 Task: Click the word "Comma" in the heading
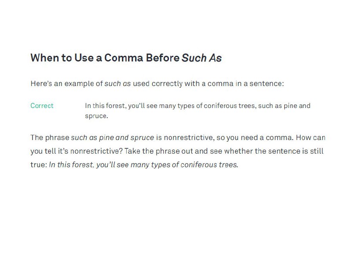click(124, 58)
